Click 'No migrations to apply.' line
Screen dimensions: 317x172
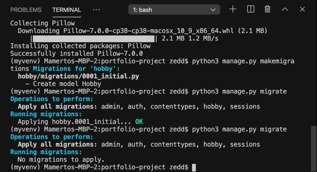click(x=61, y=160)
